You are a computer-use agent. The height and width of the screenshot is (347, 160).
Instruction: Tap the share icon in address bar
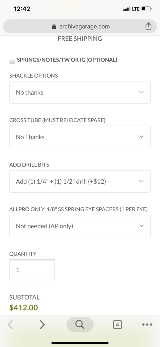pyautogui.click(x=148, y=26)
